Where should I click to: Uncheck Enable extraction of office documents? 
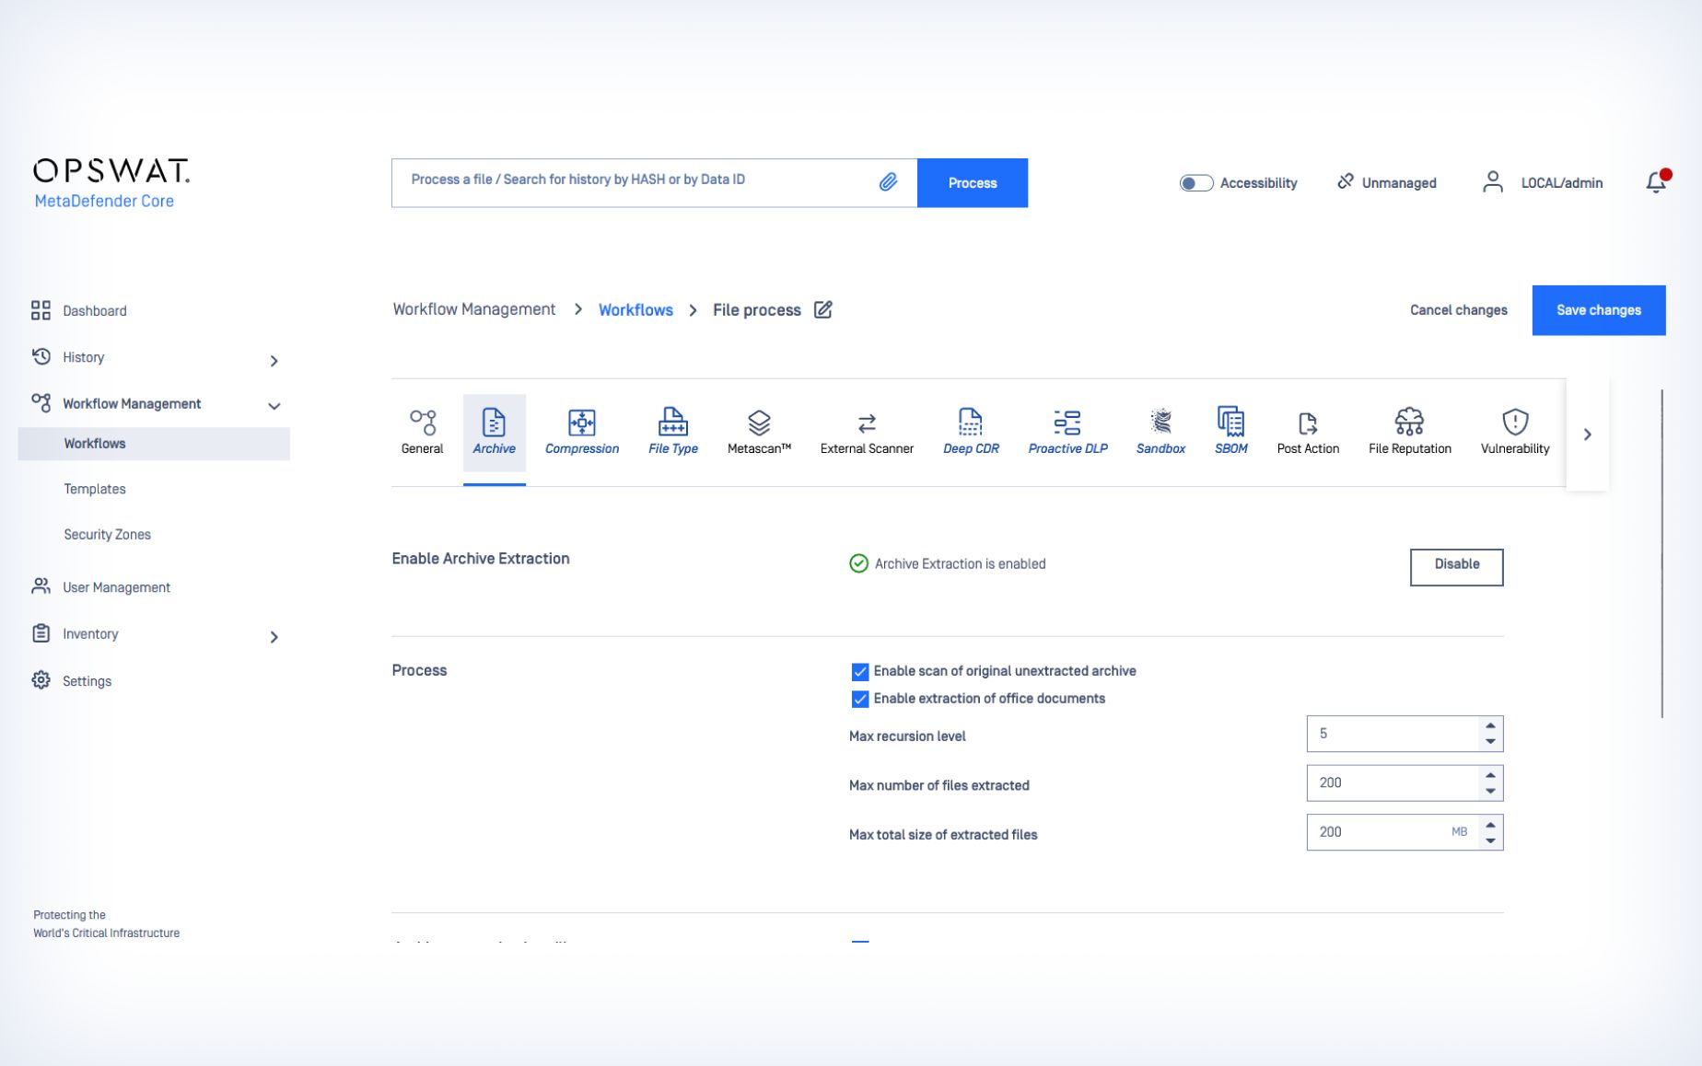(x=860, y=700)
